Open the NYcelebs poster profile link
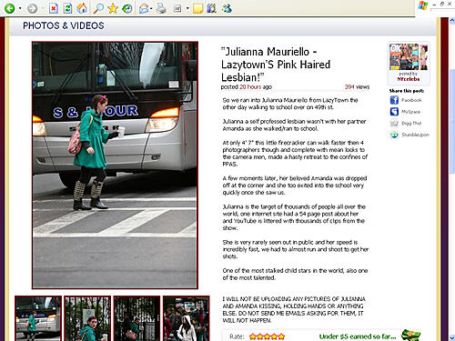Viewport: 455px width, 341px height. (409, 79)
